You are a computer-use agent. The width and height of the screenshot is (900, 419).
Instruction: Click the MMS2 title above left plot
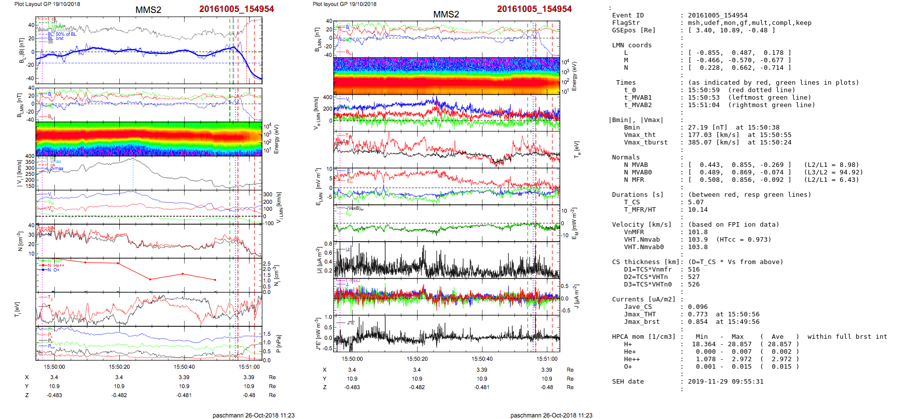[x=148, y=10]
